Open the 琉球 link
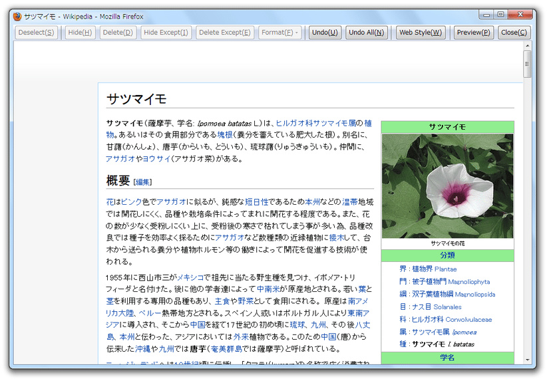 (x=297, y=325)
